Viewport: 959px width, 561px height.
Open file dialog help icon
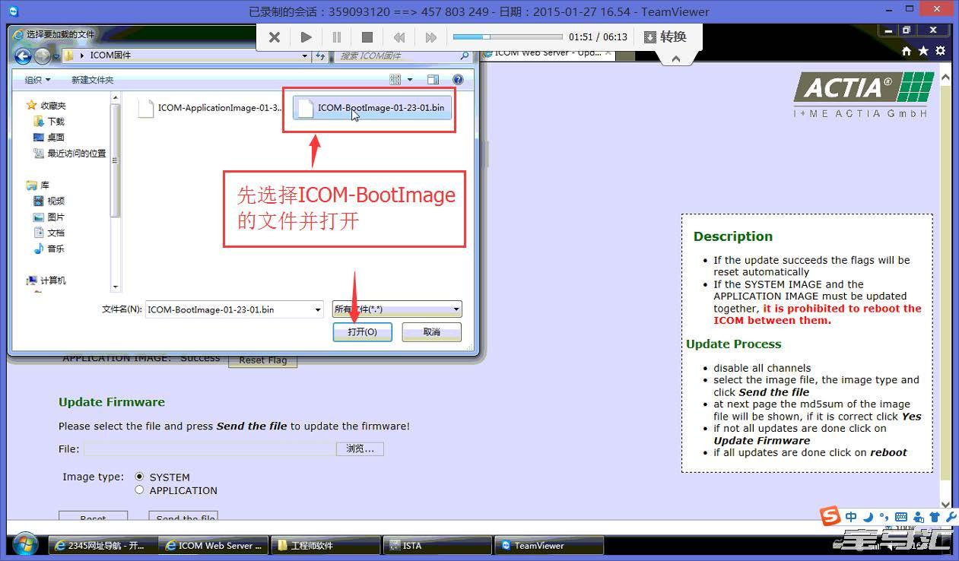458,79
